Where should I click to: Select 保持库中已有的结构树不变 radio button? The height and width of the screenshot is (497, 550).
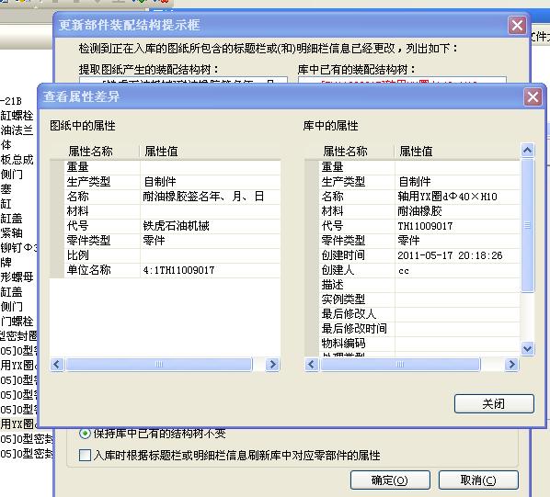pyautogui.click(x=85, y=434)
